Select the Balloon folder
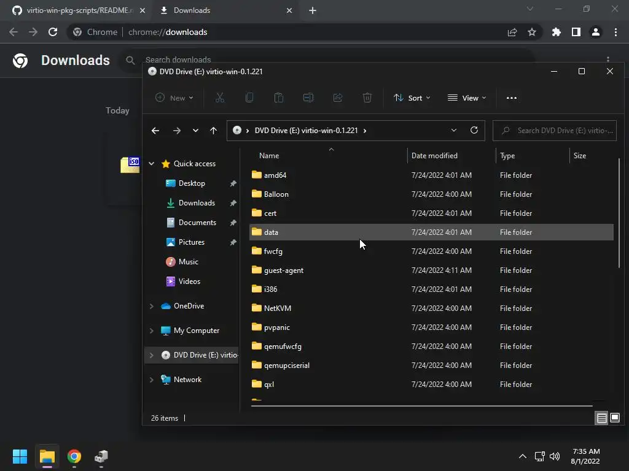 click(x=431, y=194)
